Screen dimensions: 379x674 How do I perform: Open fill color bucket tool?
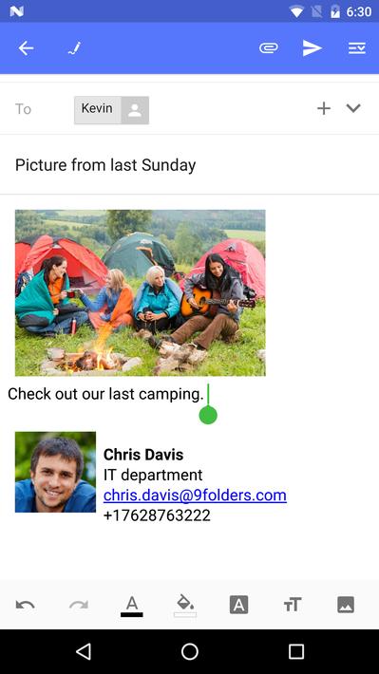coord(185,606)
